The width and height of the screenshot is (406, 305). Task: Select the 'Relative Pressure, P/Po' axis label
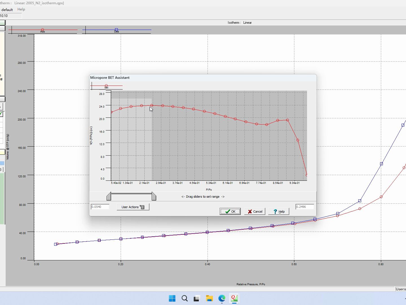(x=251, y=284)
